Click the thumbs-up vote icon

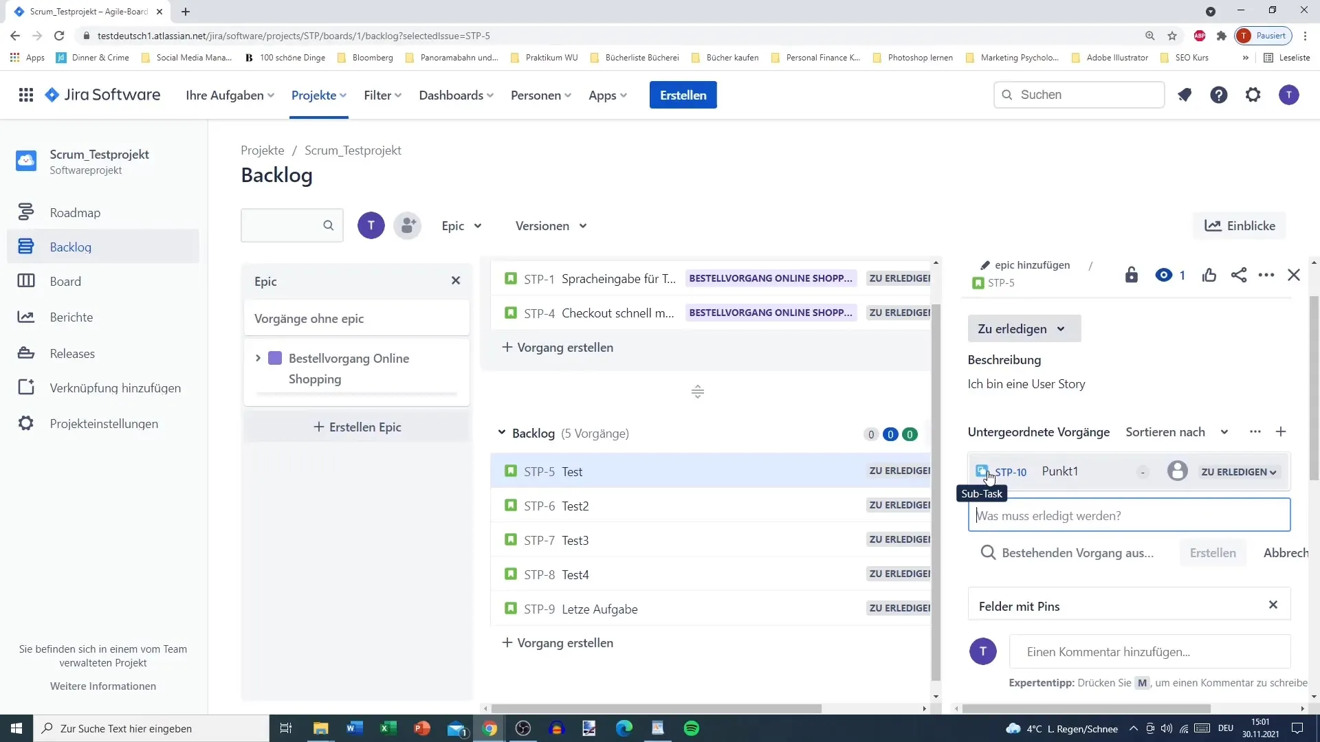pos(1209,275)
